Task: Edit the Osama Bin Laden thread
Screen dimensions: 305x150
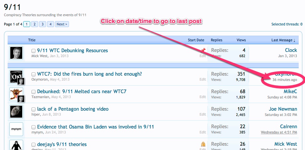Action: click(203, 132)
